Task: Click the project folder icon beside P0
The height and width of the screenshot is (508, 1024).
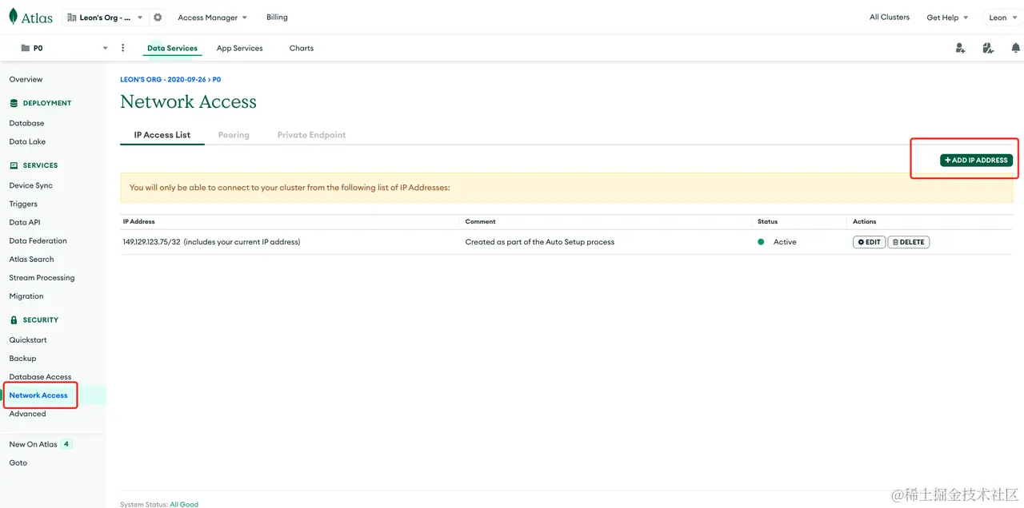Action: coord(25,48)
